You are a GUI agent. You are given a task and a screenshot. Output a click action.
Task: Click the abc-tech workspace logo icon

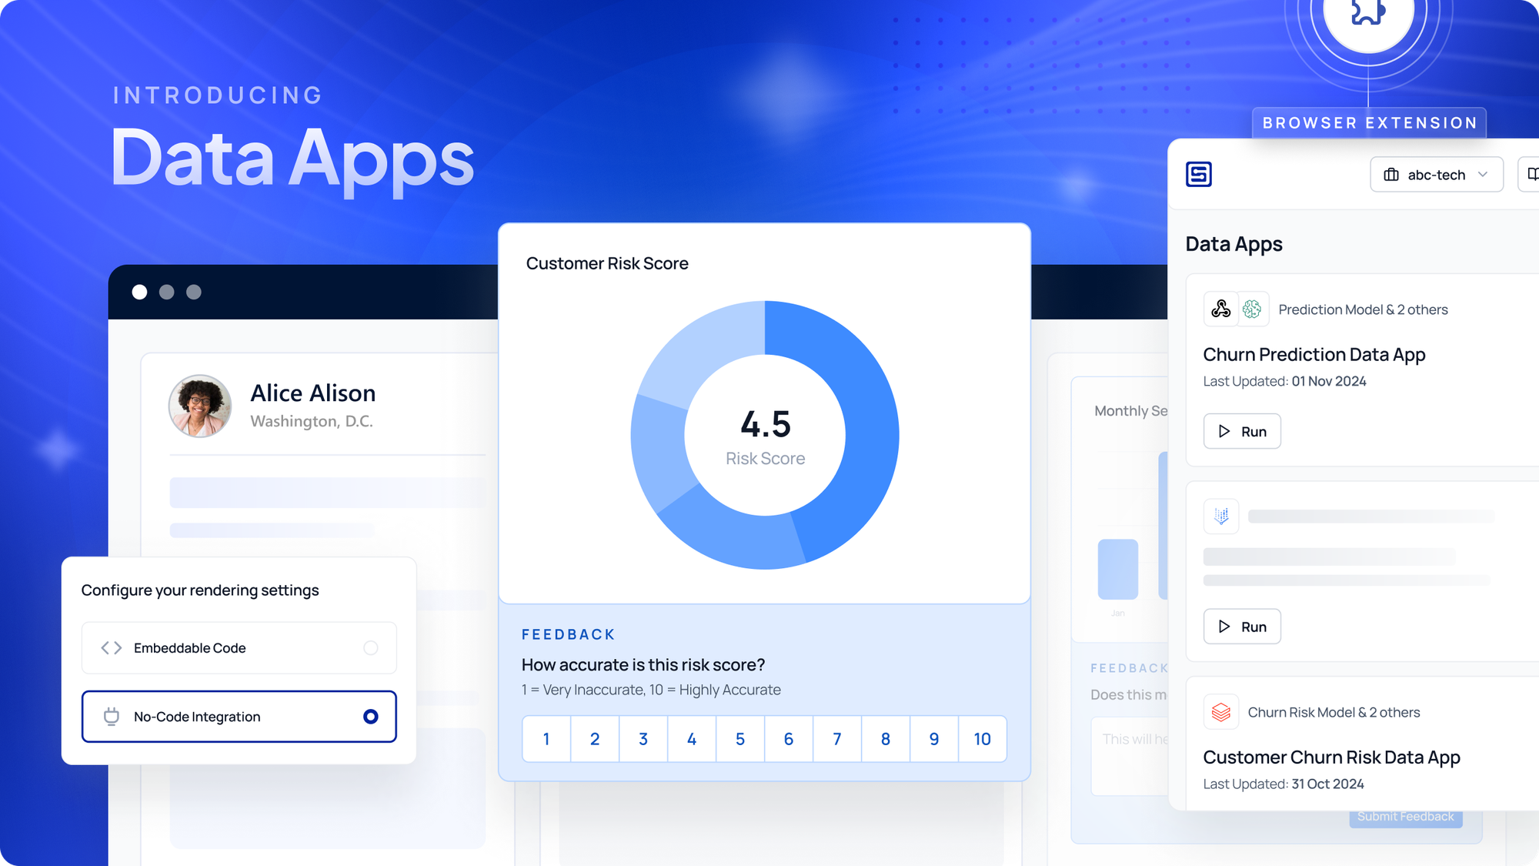(1390, 173)
